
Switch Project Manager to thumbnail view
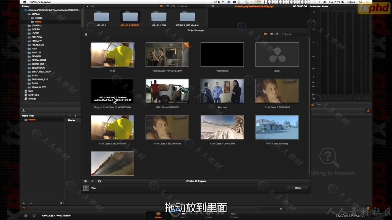pos(266,34)
